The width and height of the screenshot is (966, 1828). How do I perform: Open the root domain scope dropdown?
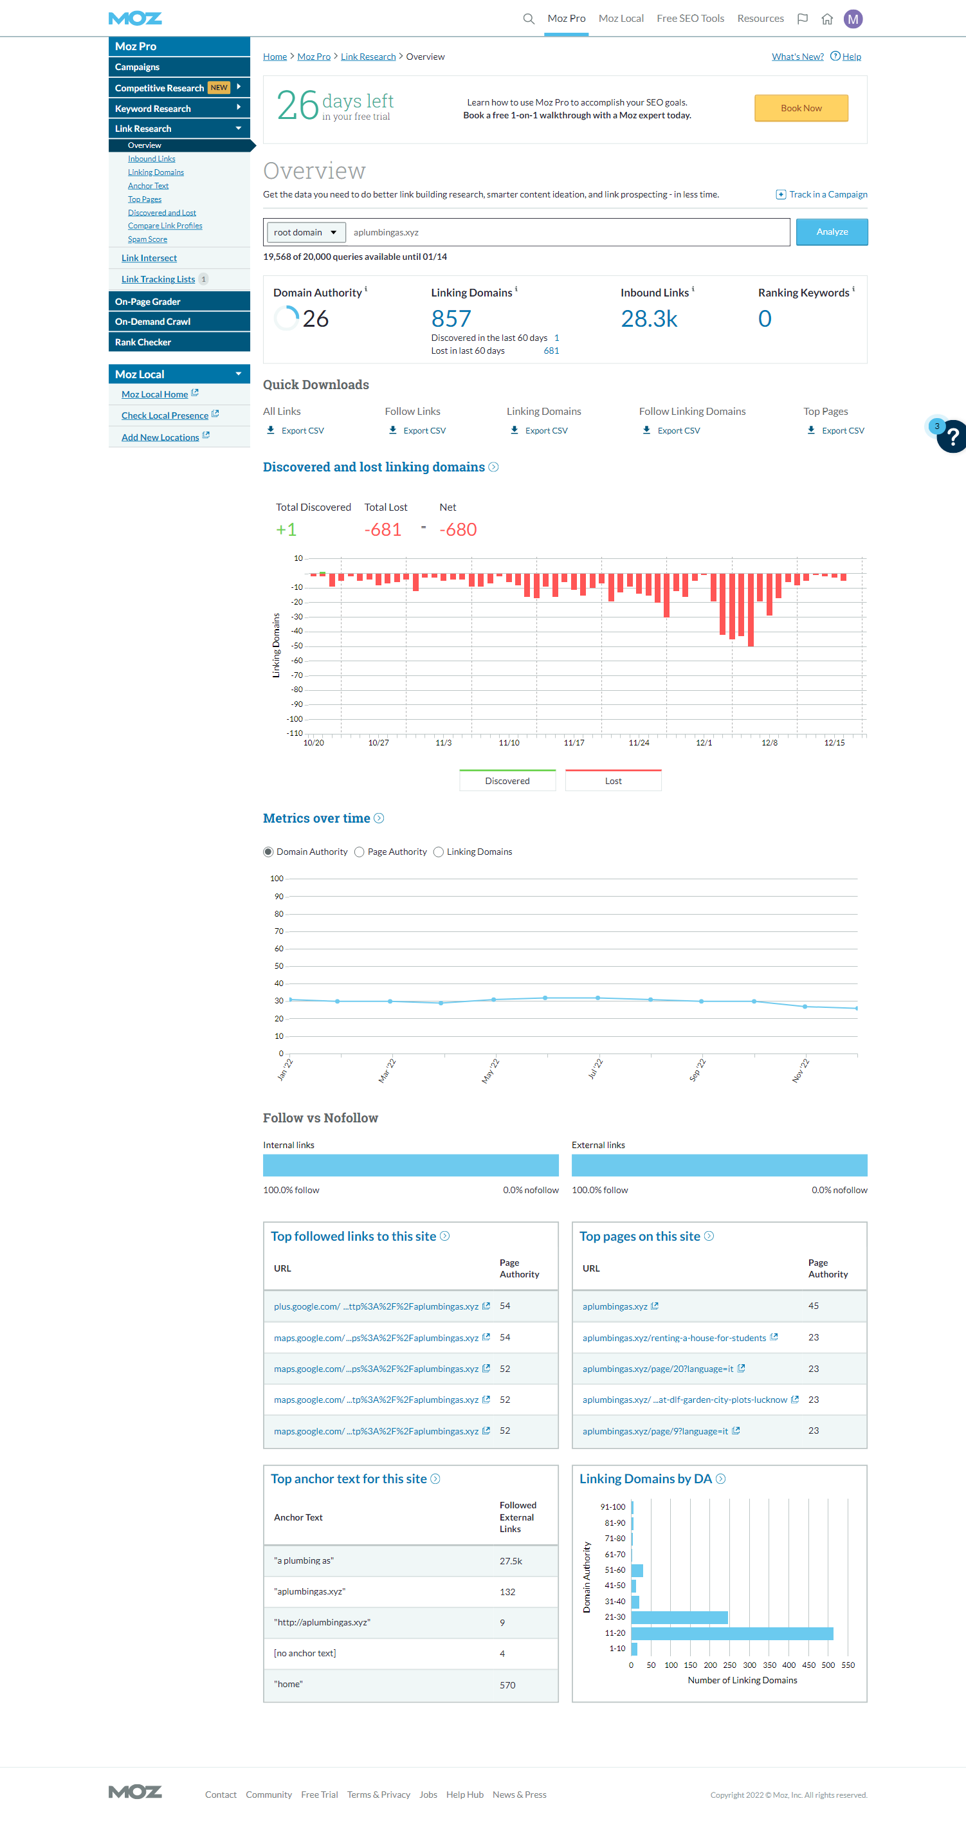coord(306,232)
